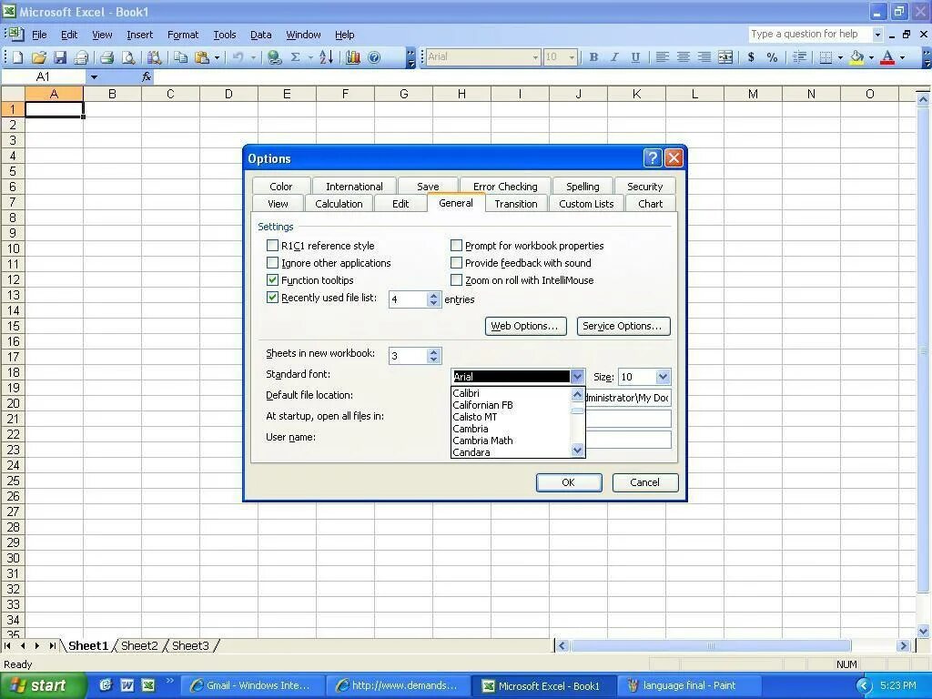Click the Center alignment icon
Screen dimensions: 932x699
pos(684,57)
